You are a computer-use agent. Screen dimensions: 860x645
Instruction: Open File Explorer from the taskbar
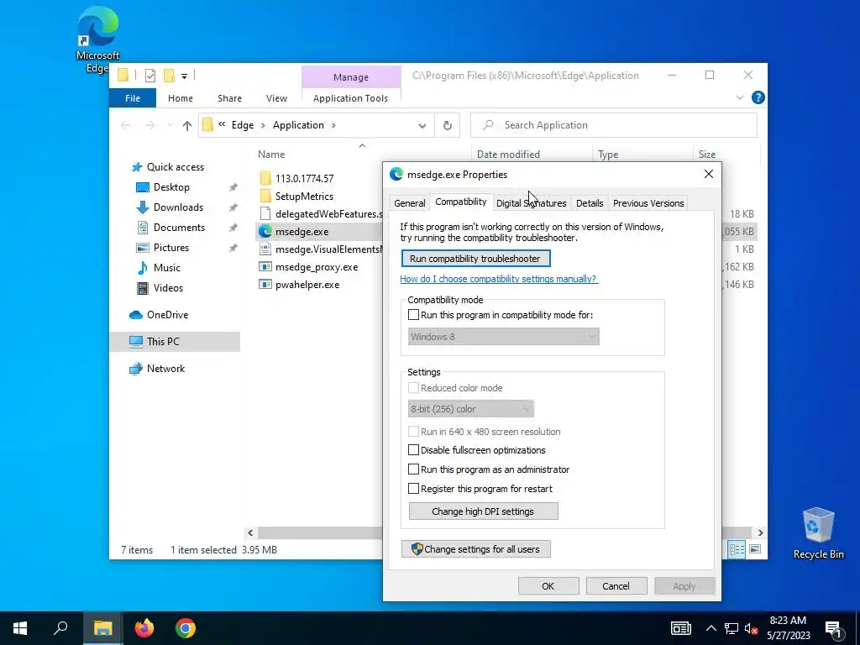coord(102,628)
